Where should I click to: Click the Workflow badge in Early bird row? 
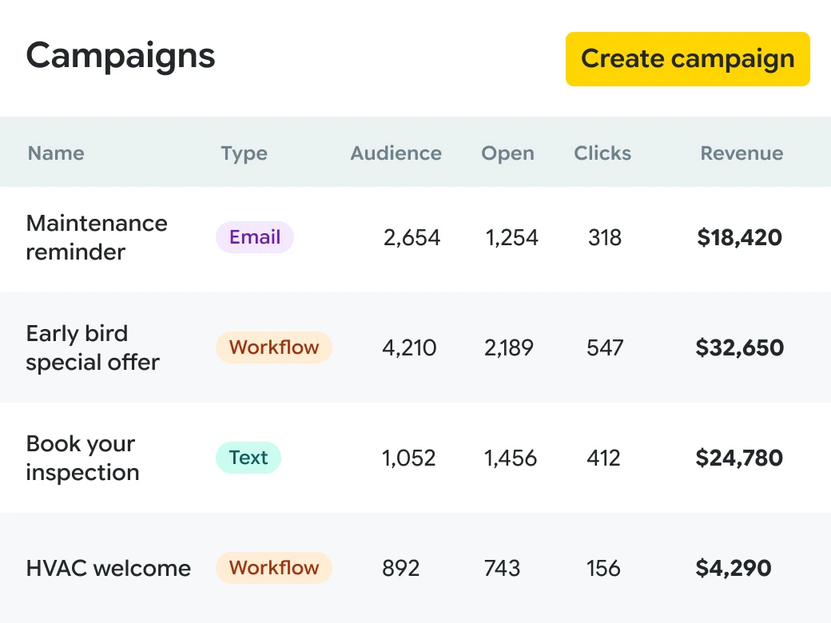(273, 347)
